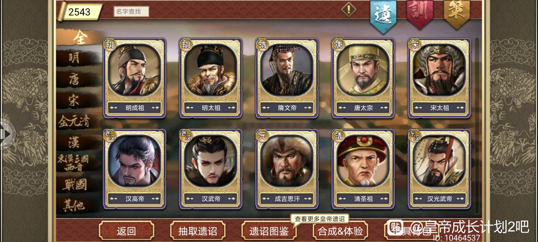Click the 名字查找 name search field
Screen dimensions: 538x242
coord(131,12)
